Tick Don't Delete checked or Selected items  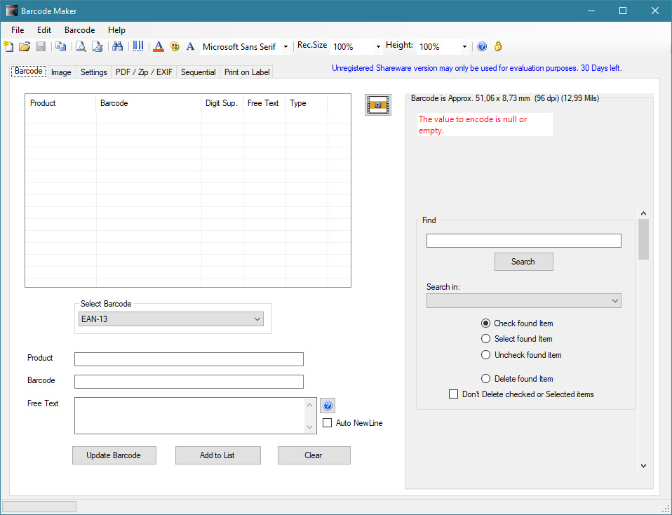[x=453, y=394]
